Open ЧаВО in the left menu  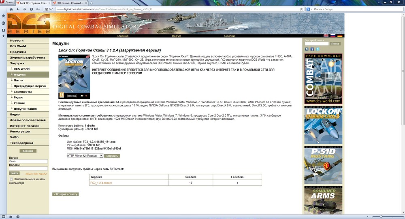tap(28, 137)
